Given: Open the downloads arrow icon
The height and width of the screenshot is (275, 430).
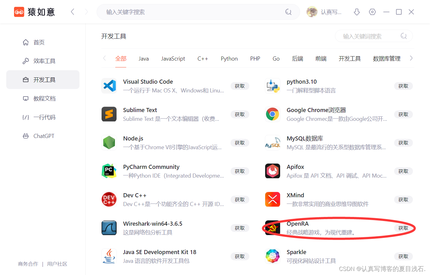Looking at the screenshot, I should pos(357,12).
